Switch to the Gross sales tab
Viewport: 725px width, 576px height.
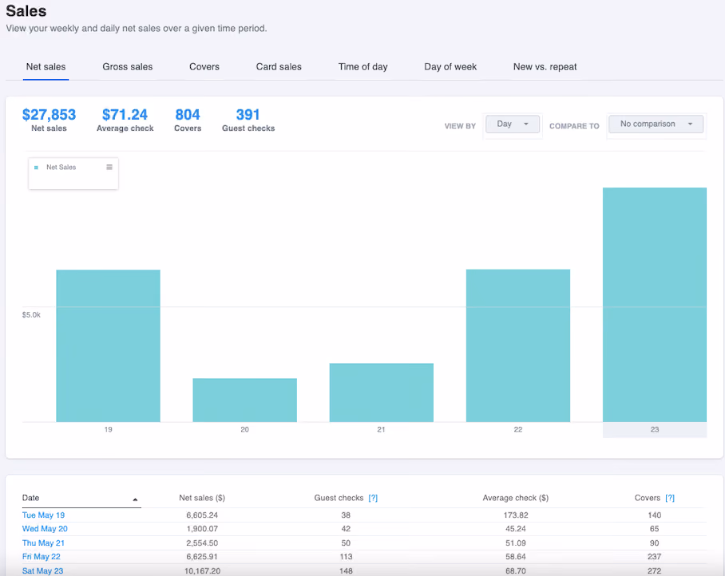point(128,67)
